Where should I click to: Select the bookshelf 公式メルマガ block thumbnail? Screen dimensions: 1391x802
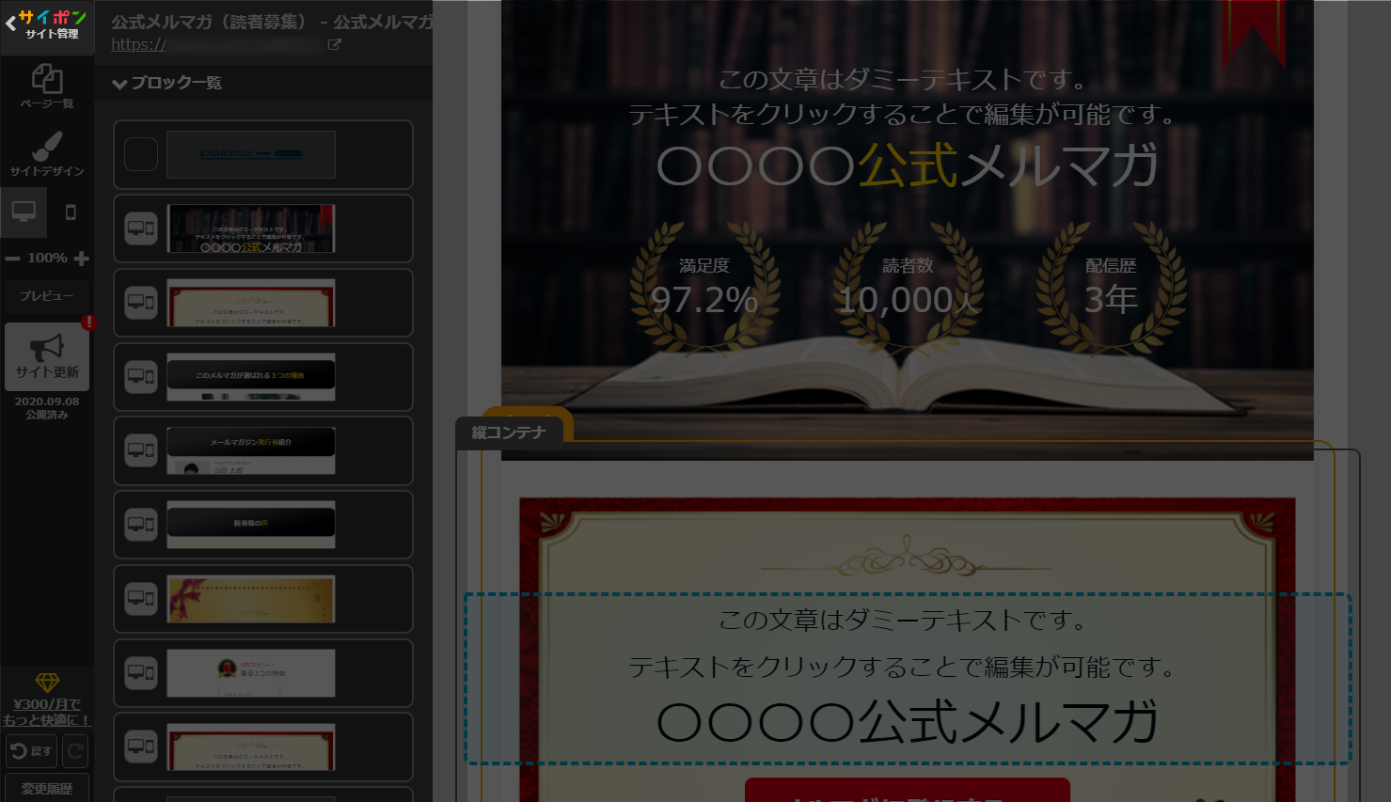(x=251, y=228)
